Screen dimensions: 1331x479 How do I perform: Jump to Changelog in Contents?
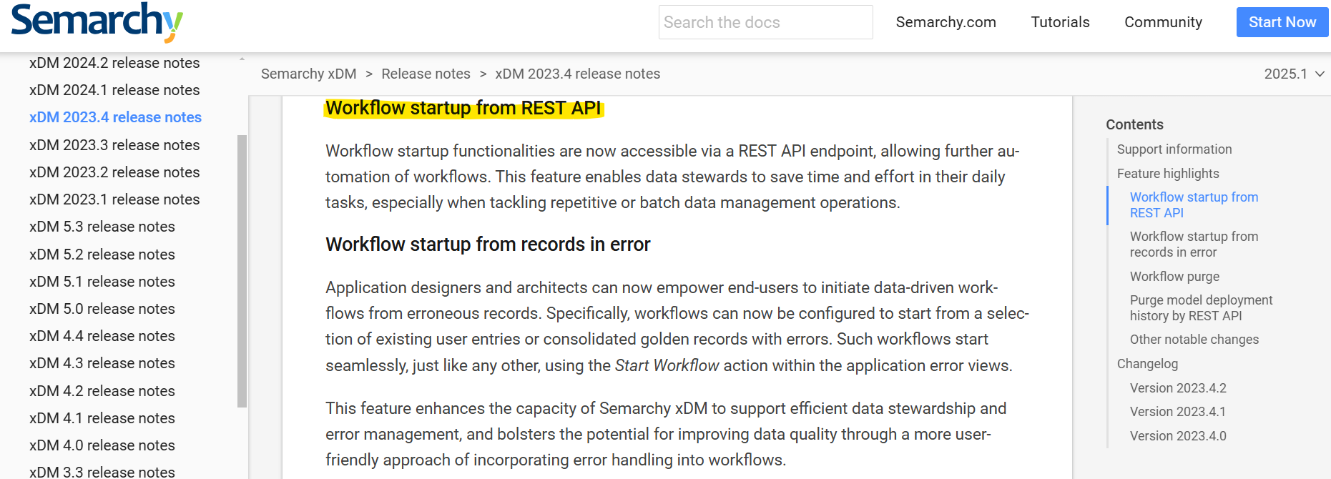(x=1147, y=364)
